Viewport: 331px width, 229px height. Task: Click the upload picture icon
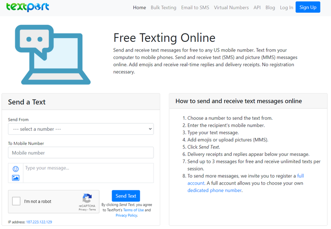tap(15, 178)
